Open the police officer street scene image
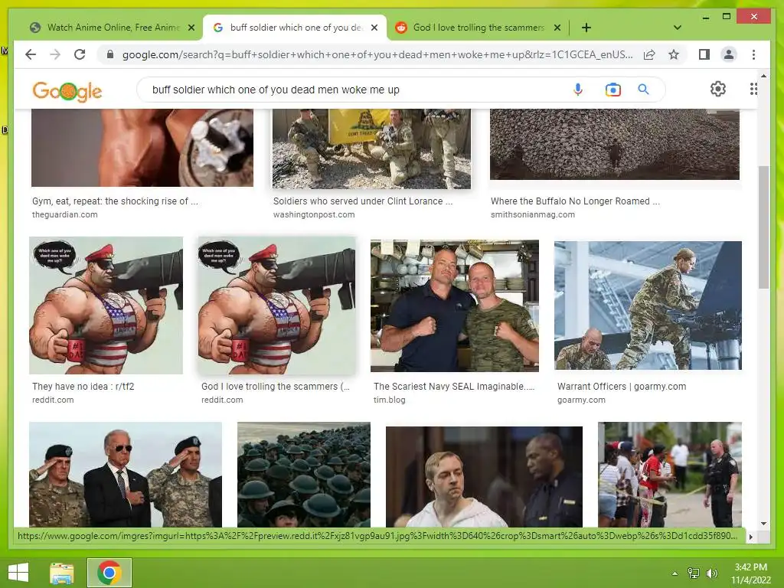 (x=670, y=474)
